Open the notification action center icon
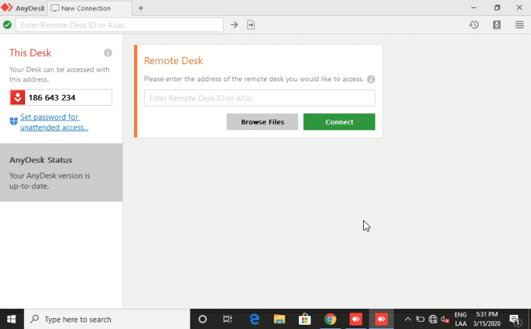 [514, 319]
